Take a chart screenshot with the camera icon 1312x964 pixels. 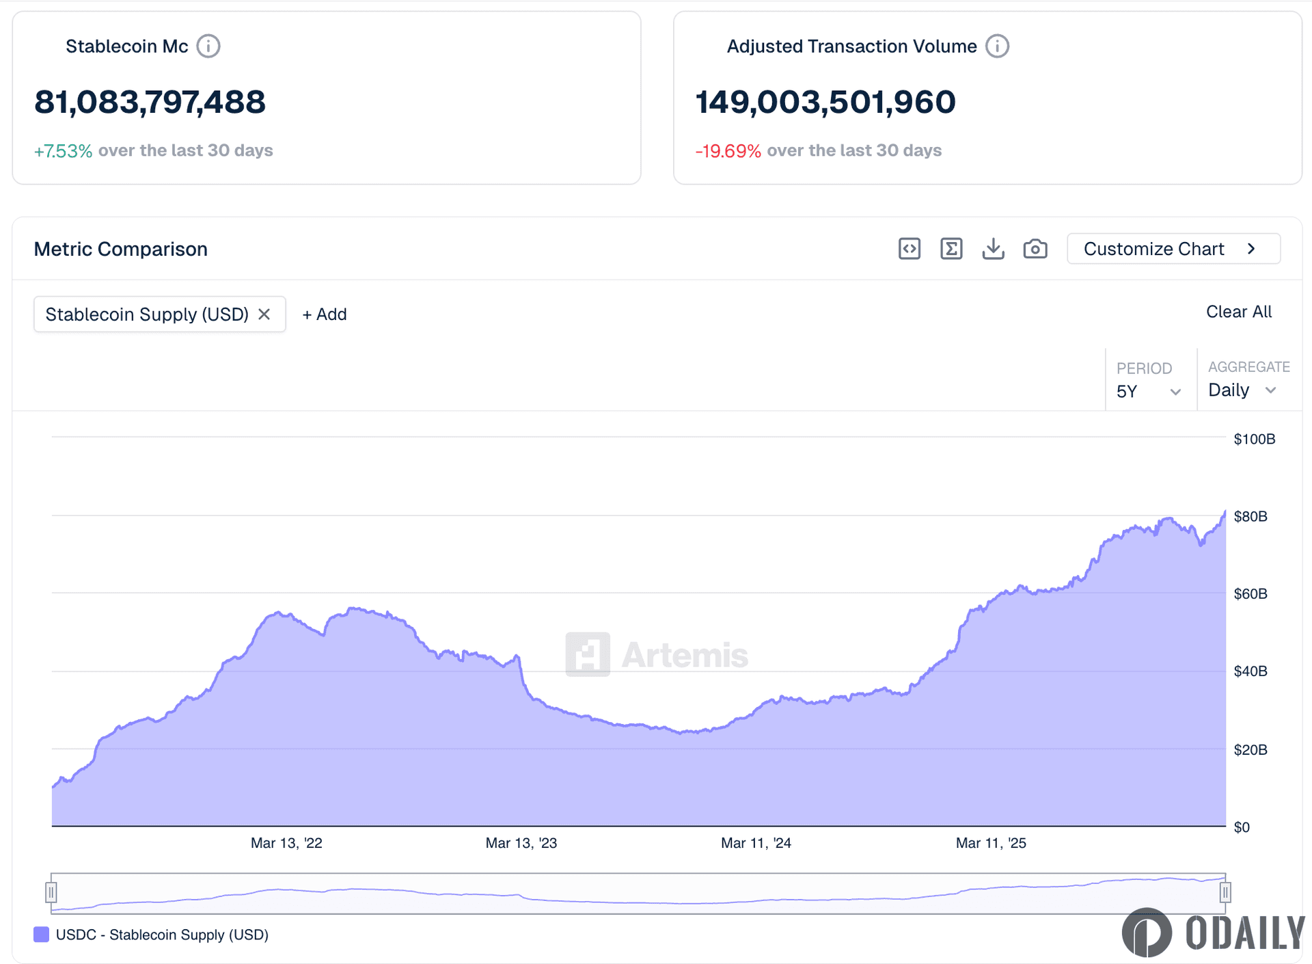tap(1035, 248)
